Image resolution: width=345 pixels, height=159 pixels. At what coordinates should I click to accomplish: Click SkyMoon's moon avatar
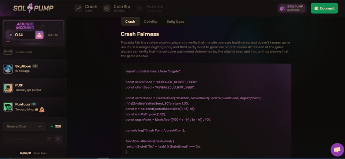pos(8,69)
